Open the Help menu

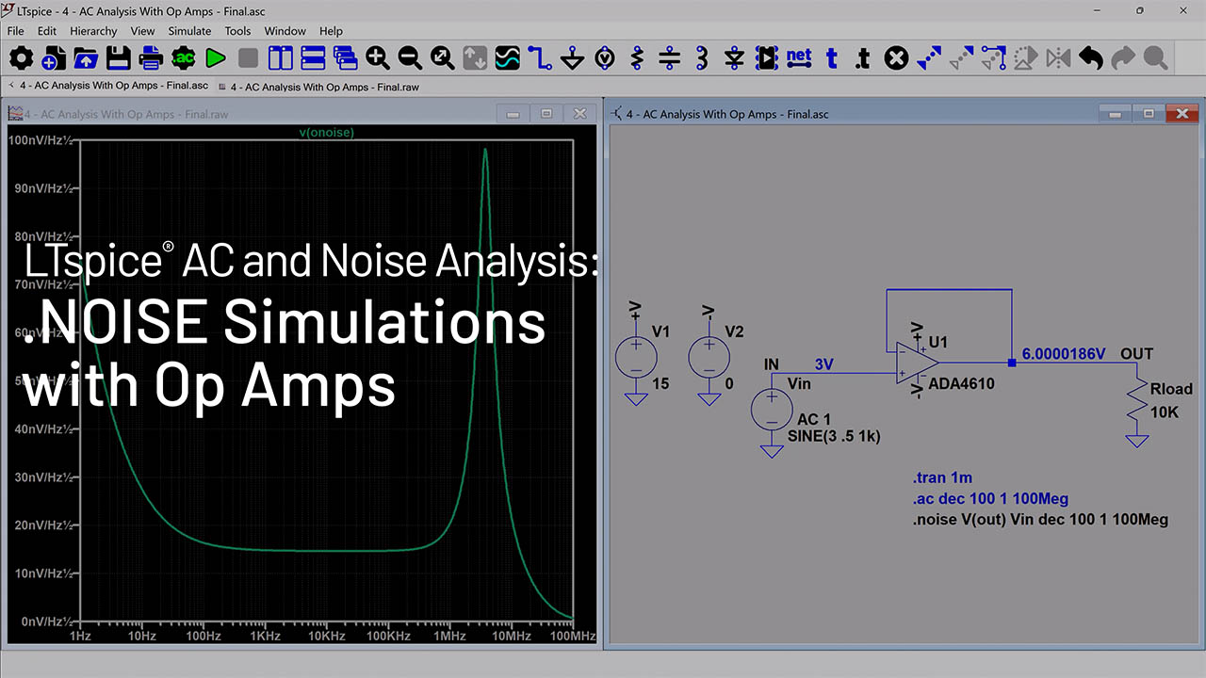(x=332, y=31)
